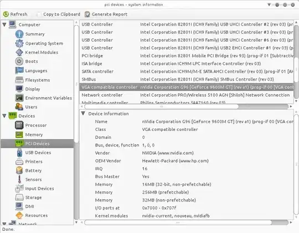Select USB UHCI Controller #6 row
This screenshot has width=299, height=233.
click(187, 40)
